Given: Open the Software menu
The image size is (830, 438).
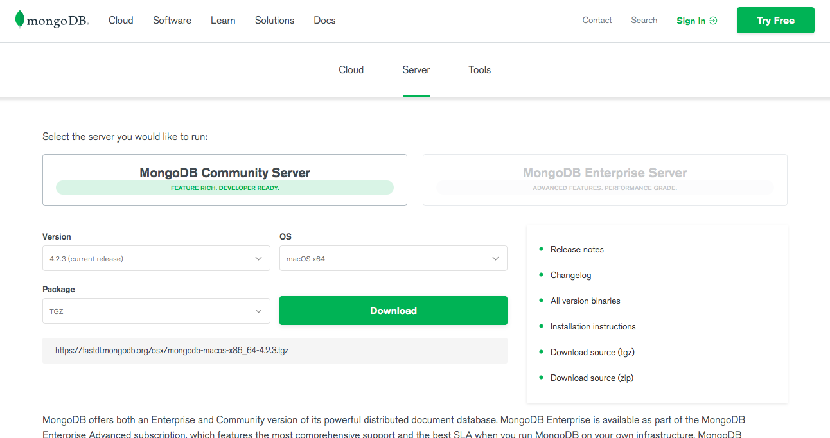Looking at the screenshot, I should tap(172, 21).
